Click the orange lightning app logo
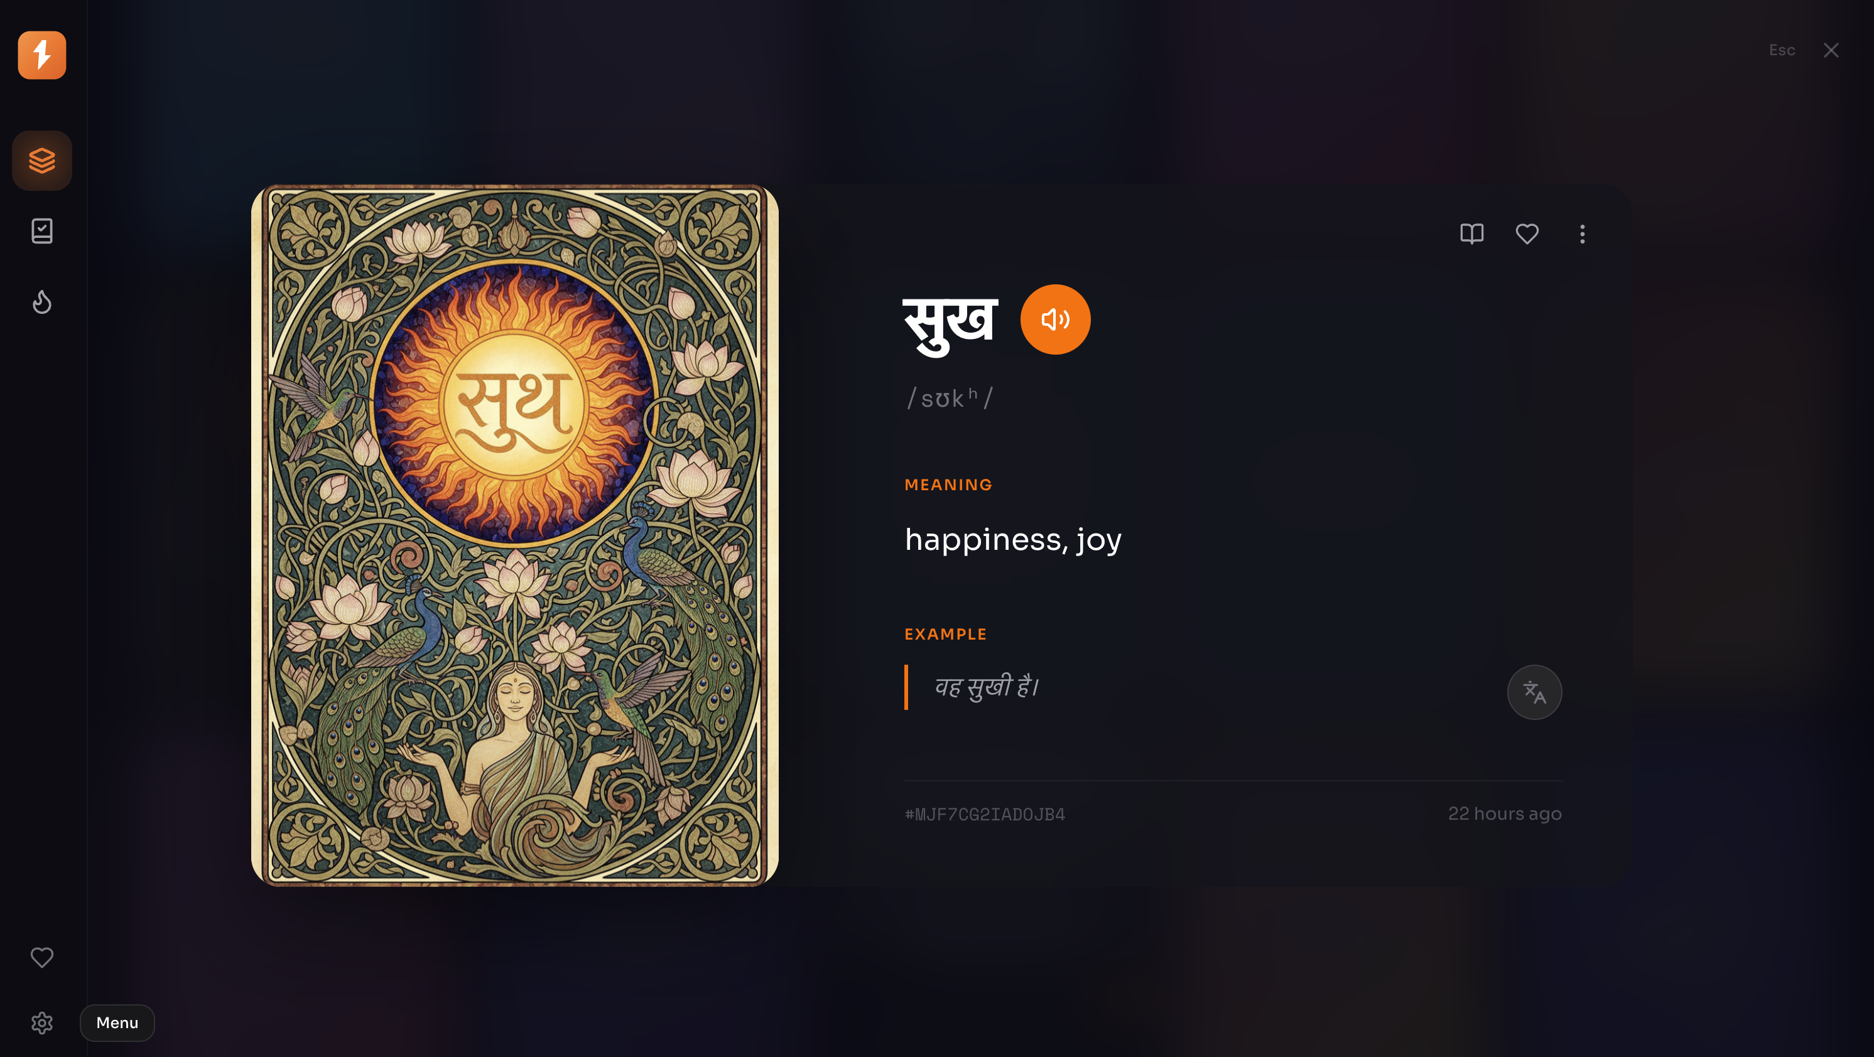 (41, 55)
